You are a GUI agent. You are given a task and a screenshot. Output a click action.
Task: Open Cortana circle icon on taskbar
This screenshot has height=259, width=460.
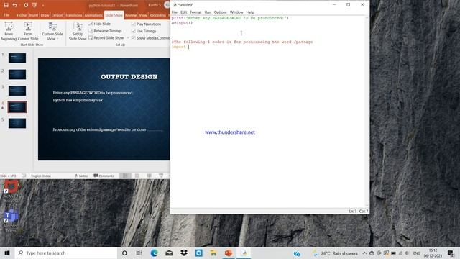click(x=124, y=253)
